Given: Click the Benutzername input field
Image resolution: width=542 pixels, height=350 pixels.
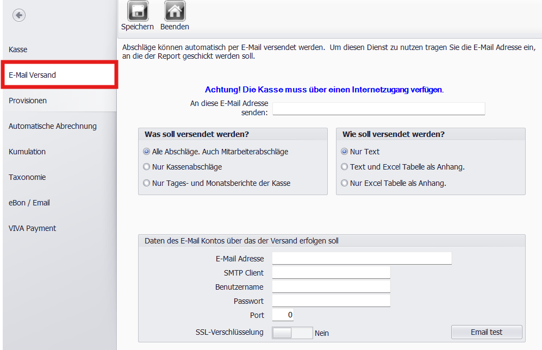Looking at the screenshot, I should pyautogui.click(x=331, y=287).
